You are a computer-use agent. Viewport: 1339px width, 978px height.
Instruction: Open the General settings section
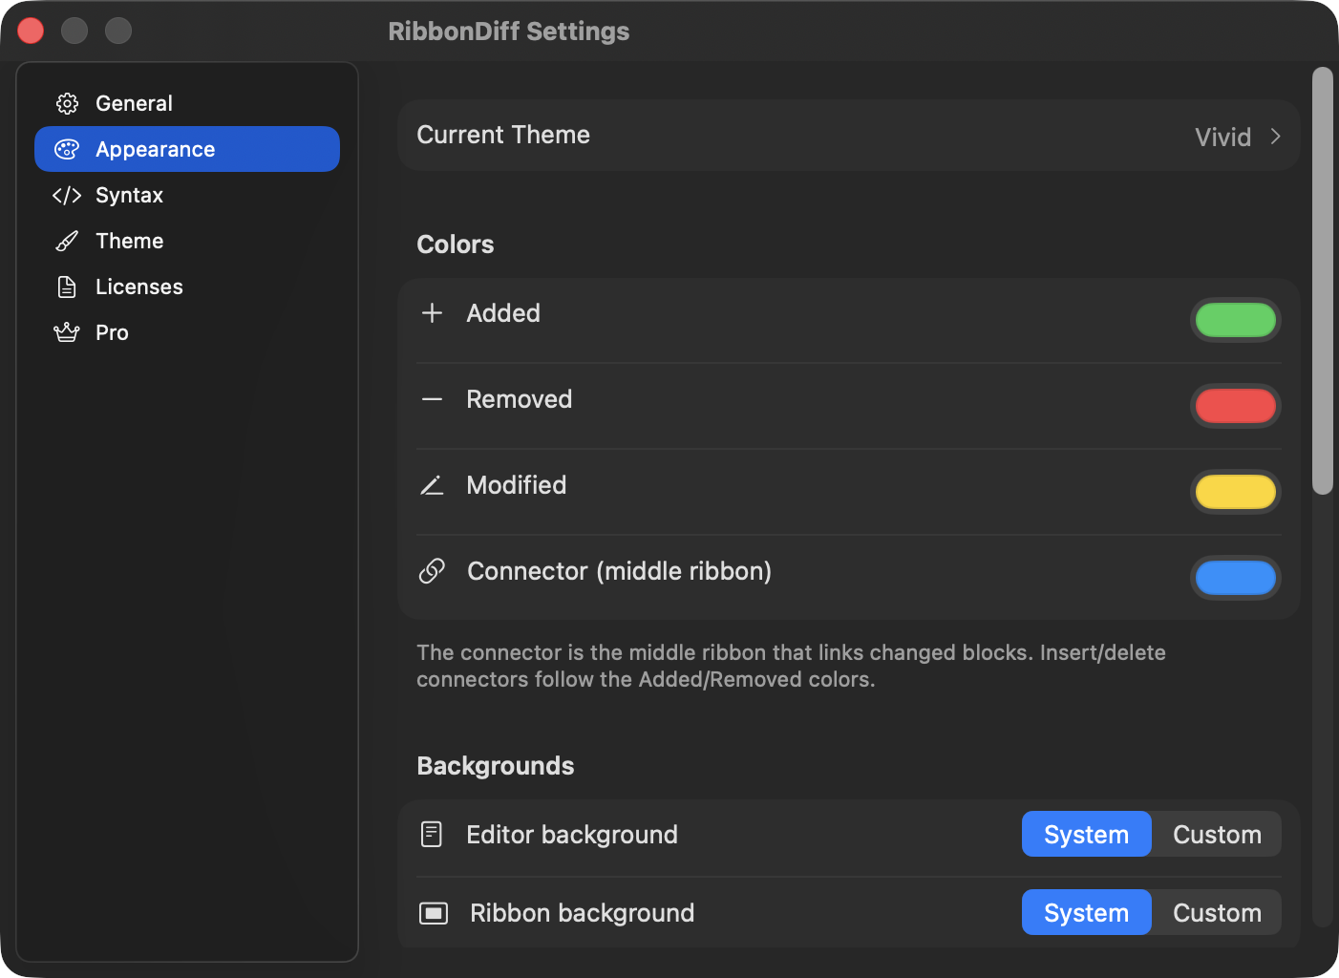point(187,103)
